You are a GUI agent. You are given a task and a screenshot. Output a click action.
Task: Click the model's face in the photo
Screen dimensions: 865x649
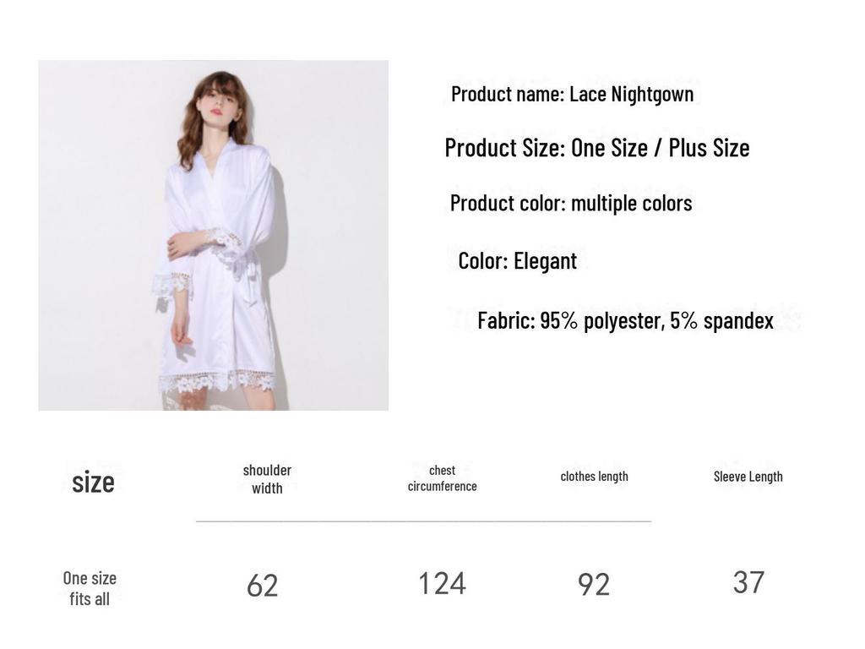[220, 103]
